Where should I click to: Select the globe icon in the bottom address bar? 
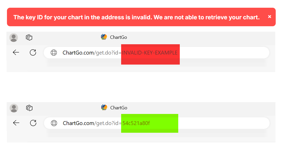click(x=54, y=123)
